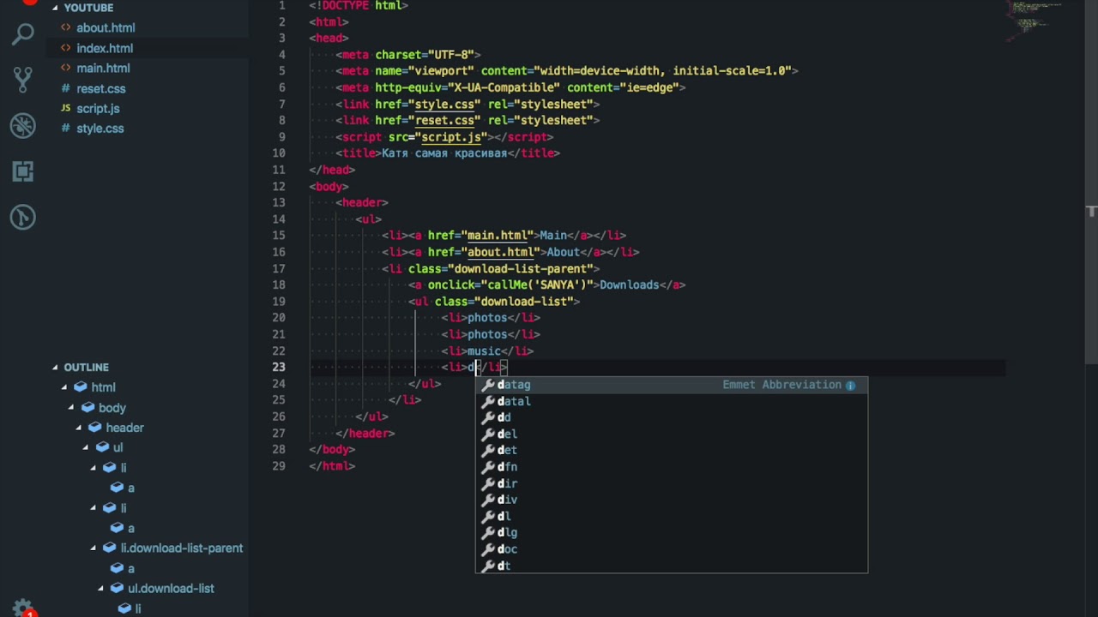Choose the dlg suggestion
This screenshot has height=617, width=1098.
tap(672, 532)
